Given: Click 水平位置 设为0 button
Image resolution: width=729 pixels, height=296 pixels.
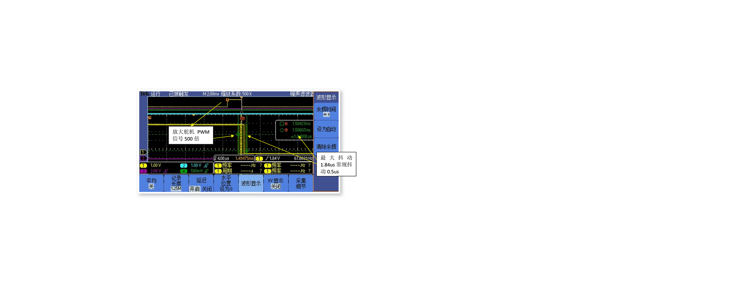Looking at the screenshot, I should pyautogui.click(x=226, y=183).
